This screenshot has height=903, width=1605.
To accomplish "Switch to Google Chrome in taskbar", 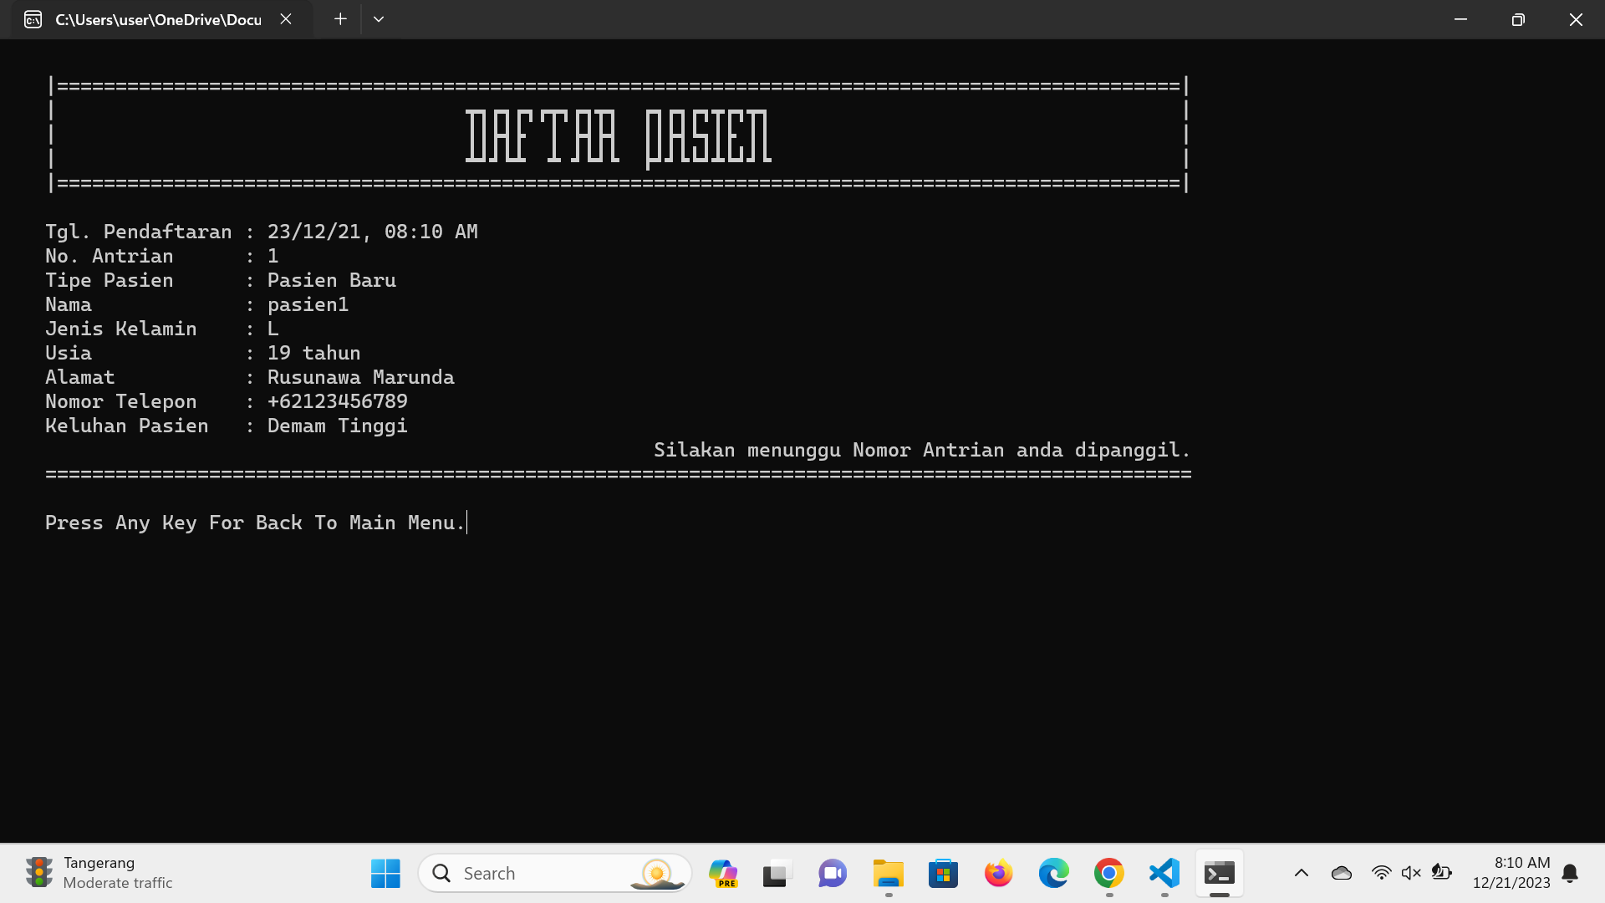I will click(1108, 874).
